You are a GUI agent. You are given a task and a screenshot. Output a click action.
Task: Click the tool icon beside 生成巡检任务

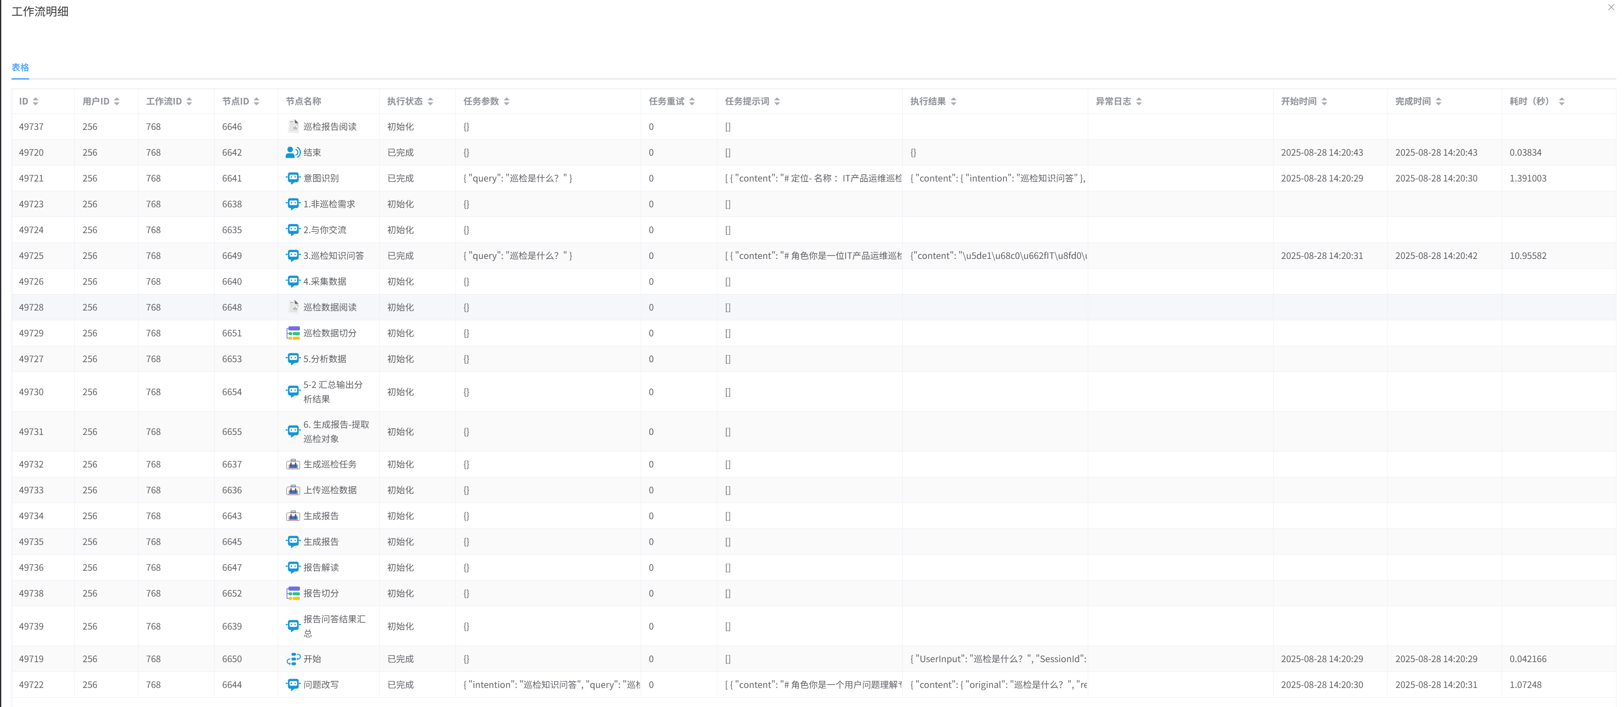click(293, 465)
